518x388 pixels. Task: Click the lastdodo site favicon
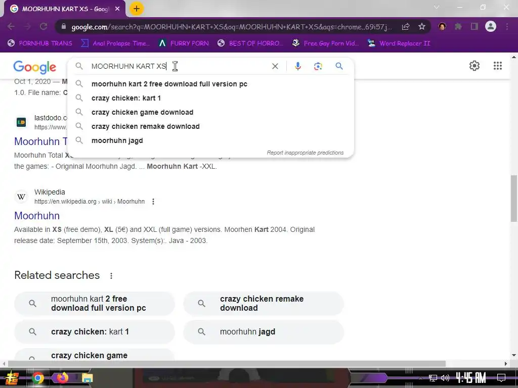pos(21,122)
